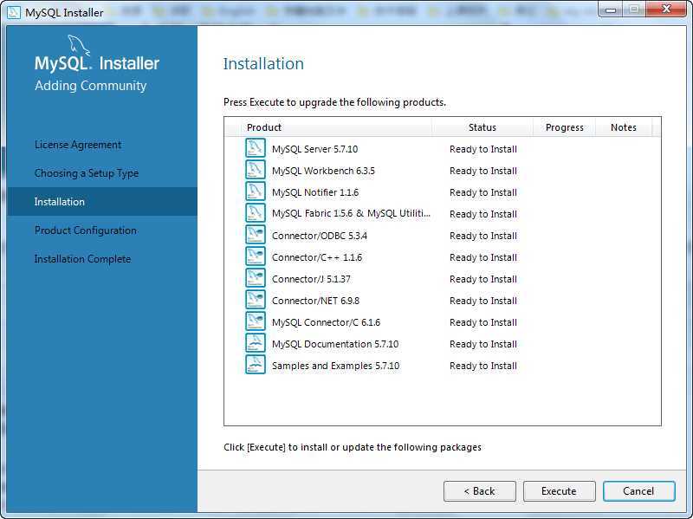Click Ready to Install status for MySQL Connector/C

[x=483, y=322]
